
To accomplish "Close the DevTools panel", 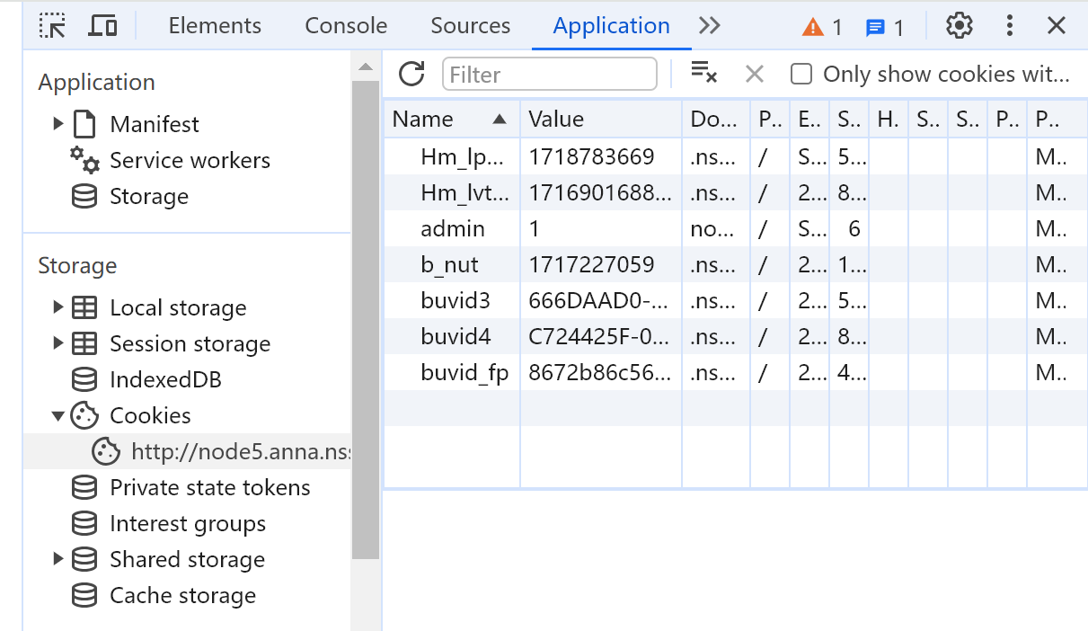I will tap(1057, 26).
